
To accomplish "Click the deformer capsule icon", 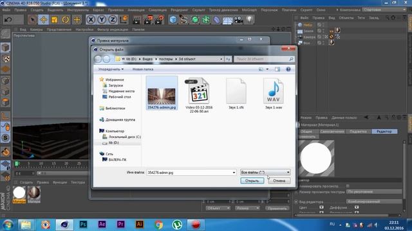I will coord(216,20).
